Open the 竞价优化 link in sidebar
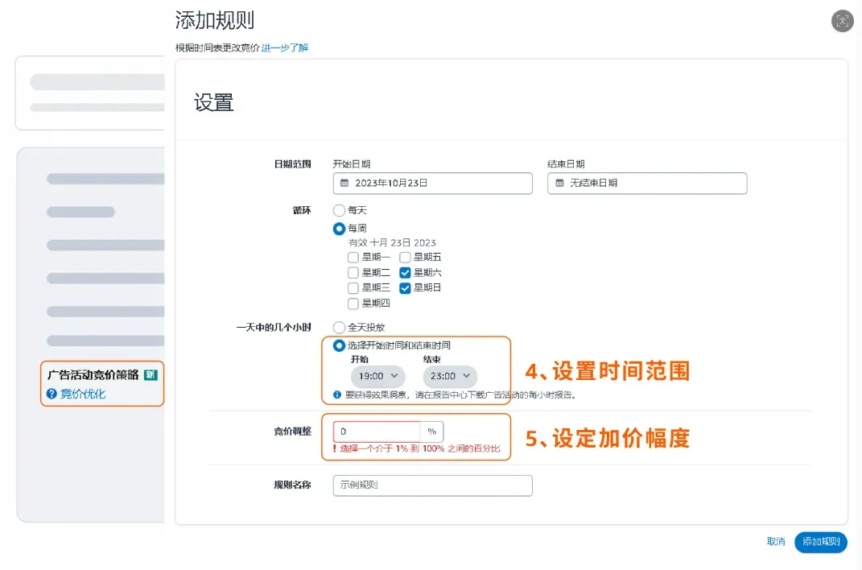Screen dimensions: 862x570 click(82, 394)
